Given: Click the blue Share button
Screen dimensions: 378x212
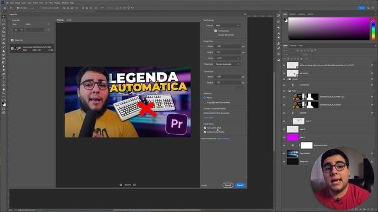Looking at the screenshot, I should pos(361,8).
